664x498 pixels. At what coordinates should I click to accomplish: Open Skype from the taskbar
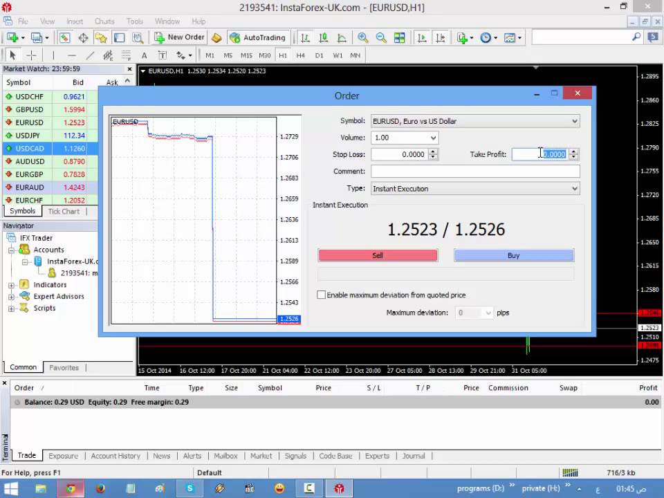190,488
